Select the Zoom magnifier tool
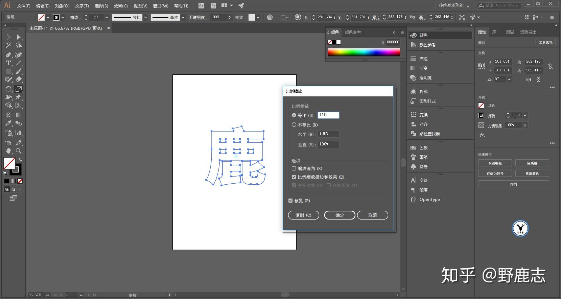The image size is (561, 299). click(19, 151)
